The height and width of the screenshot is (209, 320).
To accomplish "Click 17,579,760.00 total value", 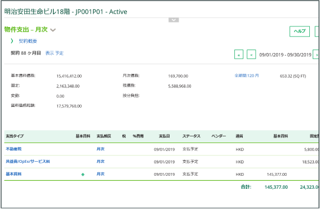I will [x=69, y=106].
